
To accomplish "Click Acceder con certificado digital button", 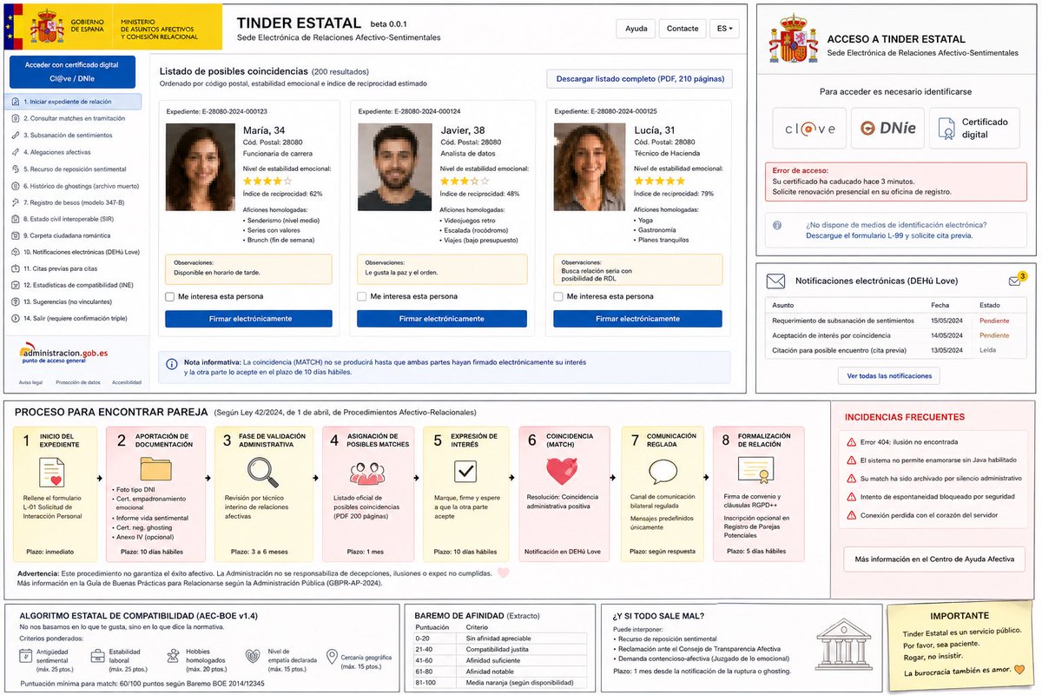I will 72,71.
